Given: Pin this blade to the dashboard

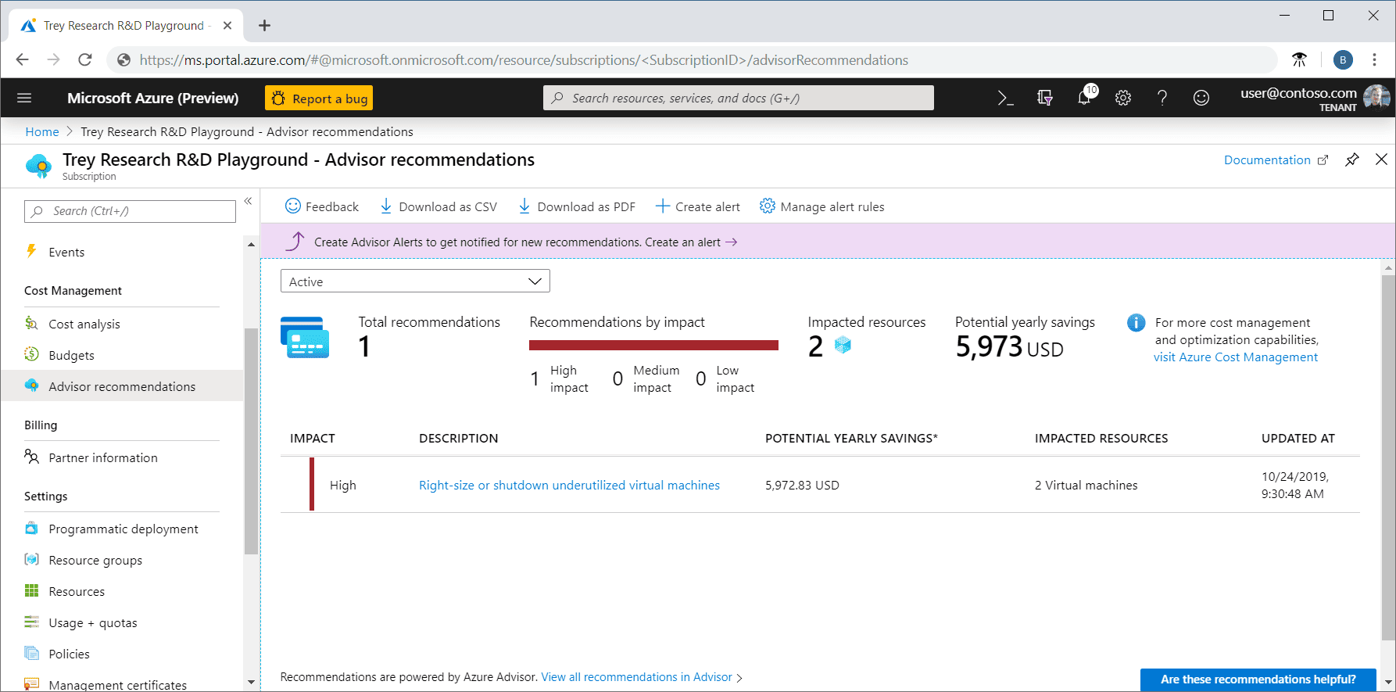Looking at the screenshot, I should (x=1352, y=160).
